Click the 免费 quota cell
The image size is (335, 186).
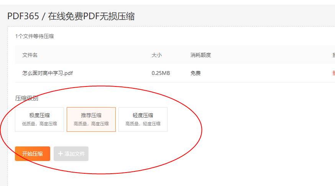(x=195, y=73)
